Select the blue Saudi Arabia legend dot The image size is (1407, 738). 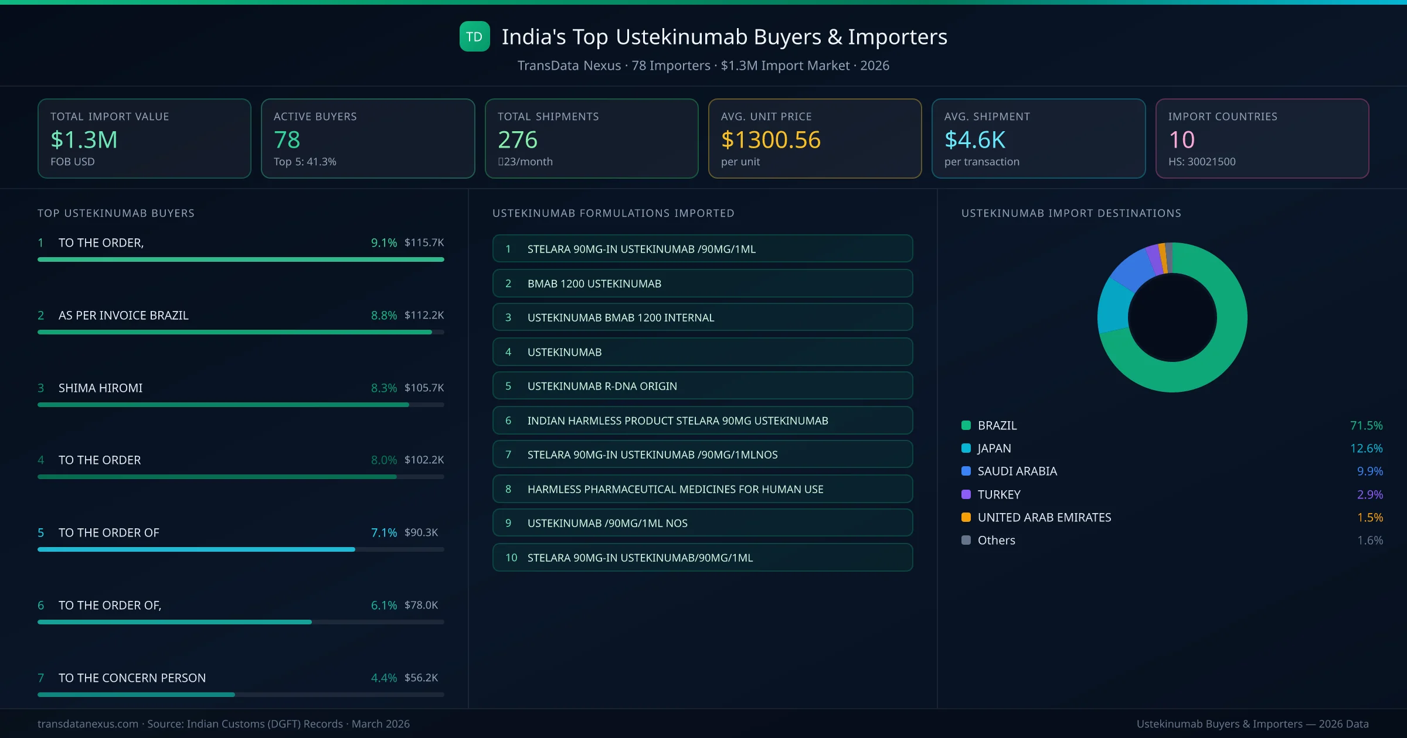pos(966,471)
